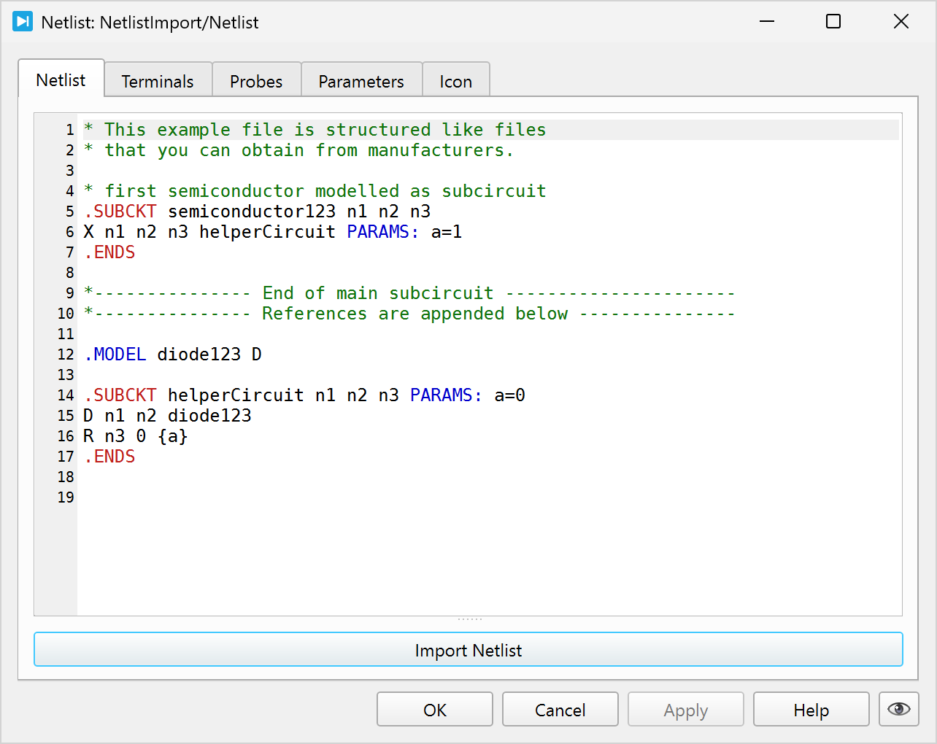Click the PLECS app icon in title bar
Screen dimensions: 937x744
[x=23, y=22]
